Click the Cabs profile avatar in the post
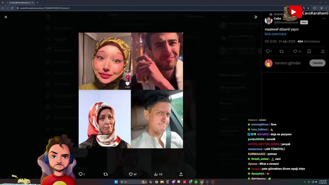Image resolution: width=329 pixels, height=185 pixels. [x=269, y=20]
